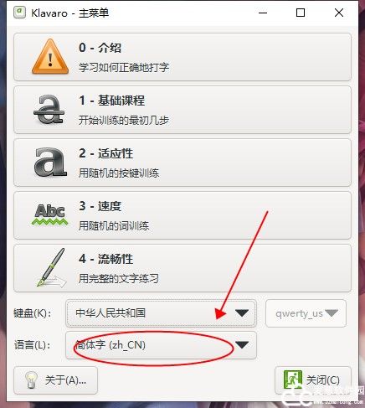This screenshot has height=408, width=365.
Task: Expand the 简体字 (zh_CN) language dropdown
Action: [x=161, y=345]
